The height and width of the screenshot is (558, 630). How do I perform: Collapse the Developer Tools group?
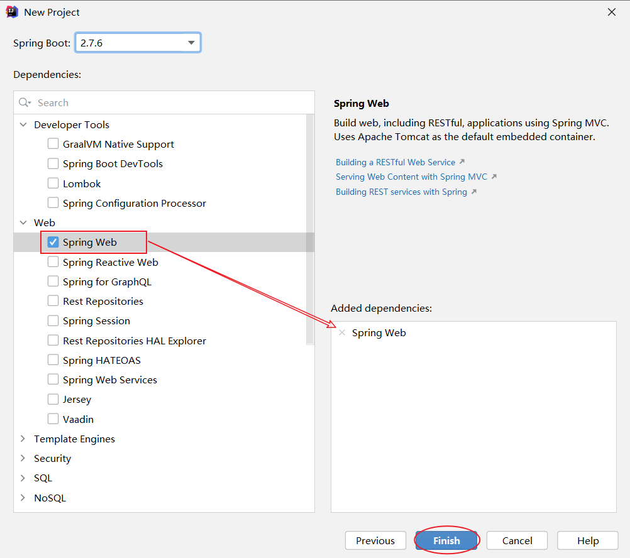(x=23, y=125)
